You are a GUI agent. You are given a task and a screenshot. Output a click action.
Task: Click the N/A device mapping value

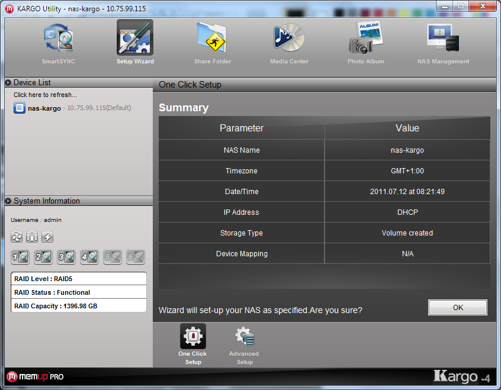[407, 254]
